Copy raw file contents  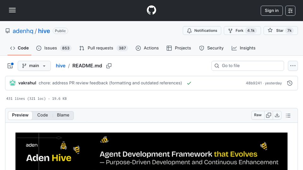(268, 115)
